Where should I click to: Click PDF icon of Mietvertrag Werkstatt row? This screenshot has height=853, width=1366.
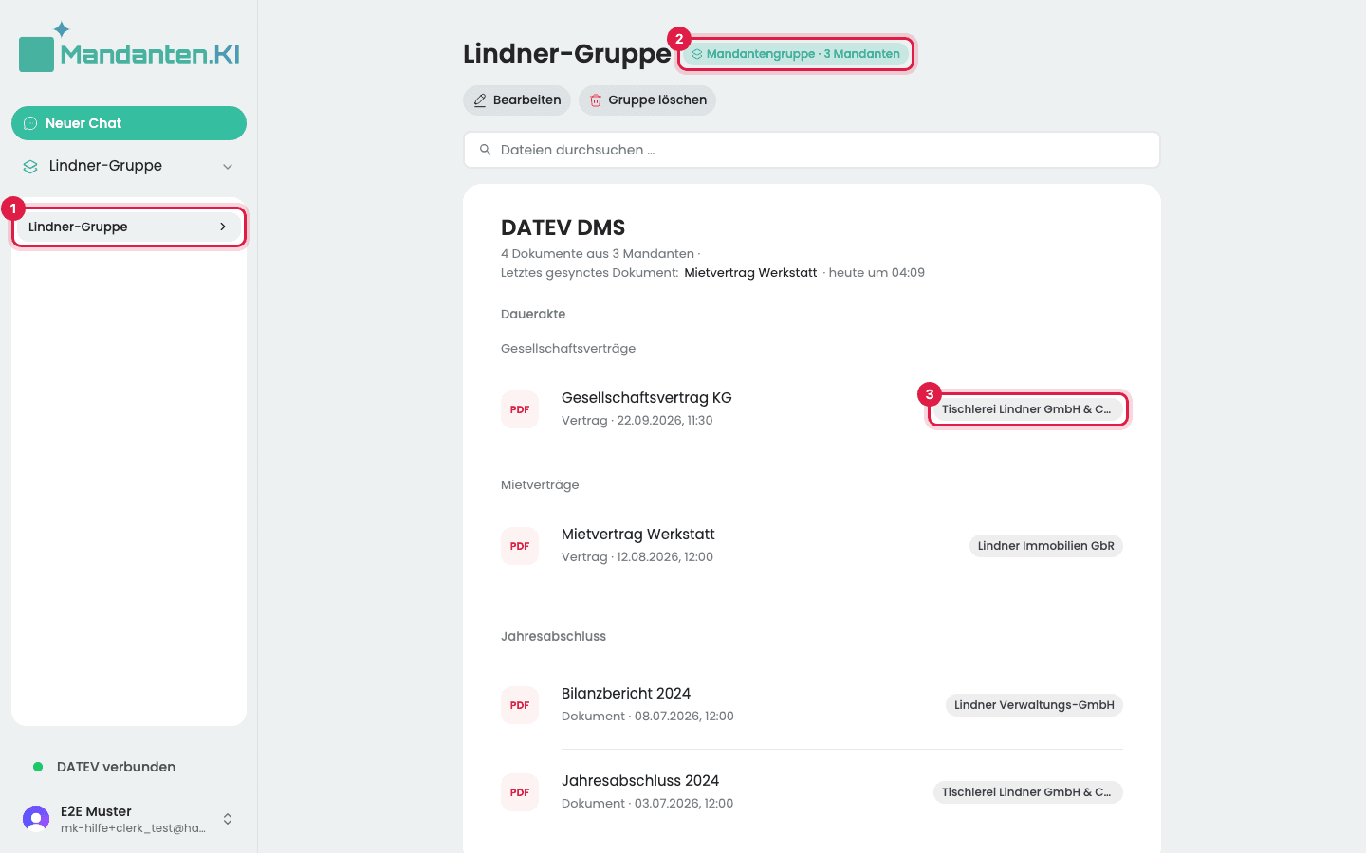pyautogui.click(x=520, y=546)
